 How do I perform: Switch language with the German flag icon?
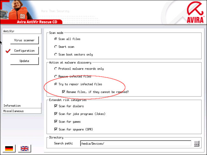(x=10, y=148)
